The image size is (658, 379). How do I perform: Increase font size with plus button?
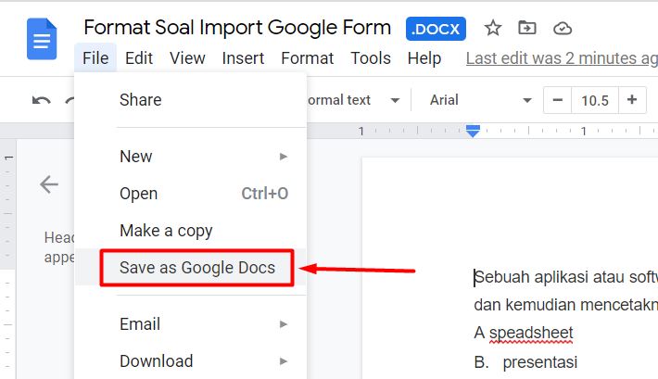632,100
